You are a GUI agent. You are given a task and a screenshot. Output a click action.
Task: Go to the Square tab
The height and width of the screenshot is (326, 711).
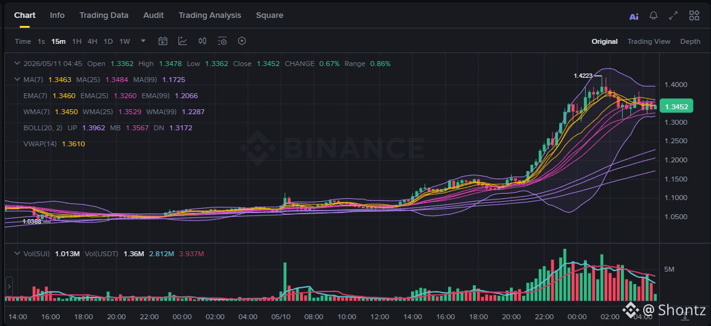pos(269,15)
